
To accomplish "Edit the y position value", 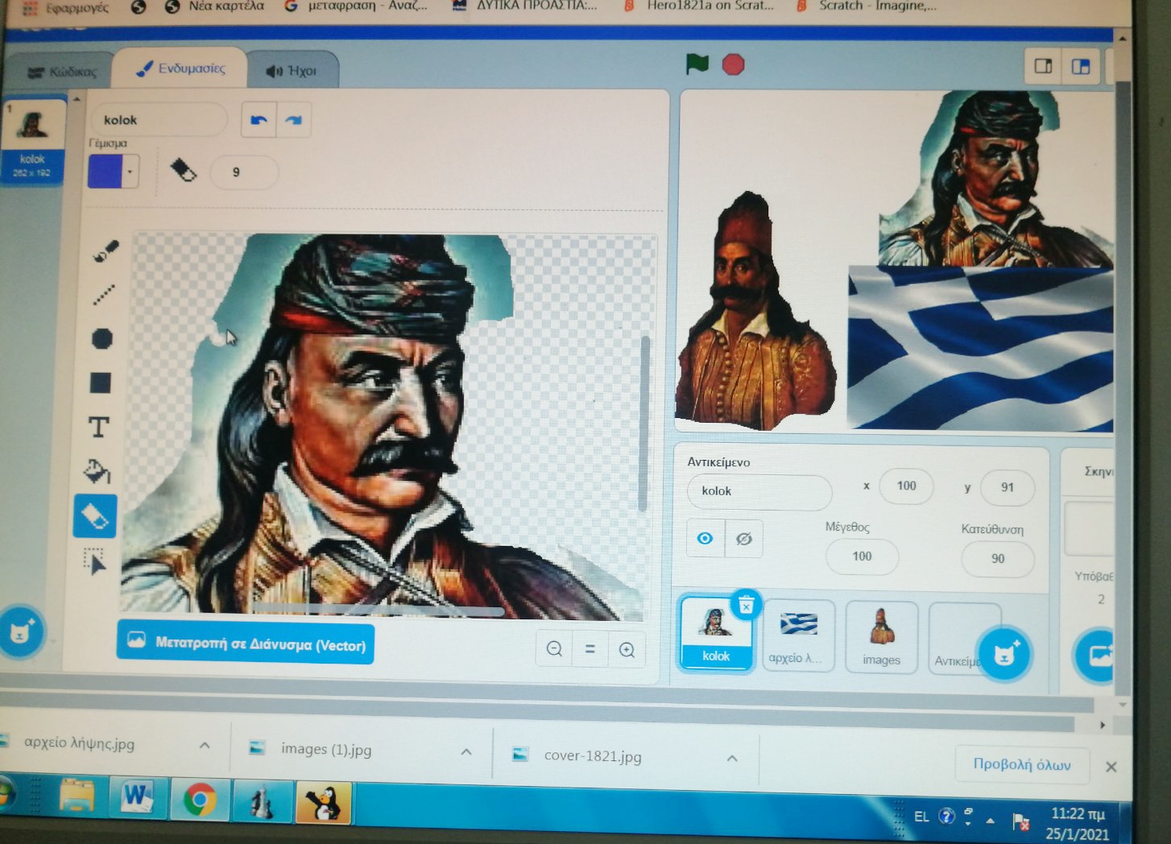I will click(1008, 487).
